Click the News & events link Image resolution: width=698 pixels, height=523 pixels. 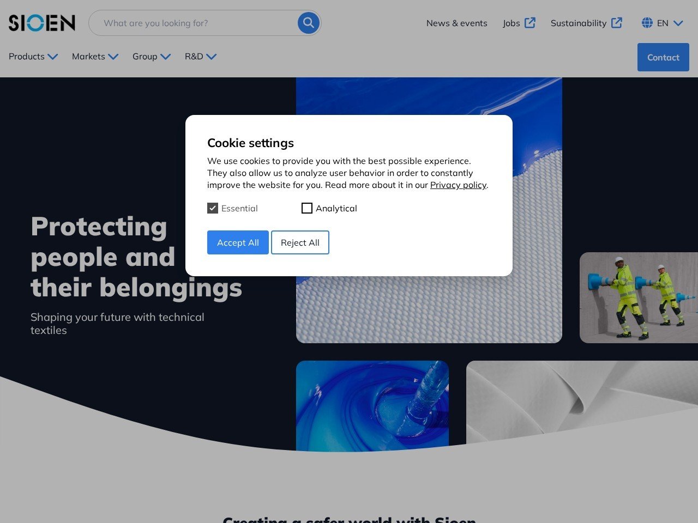tap(456, 23)
